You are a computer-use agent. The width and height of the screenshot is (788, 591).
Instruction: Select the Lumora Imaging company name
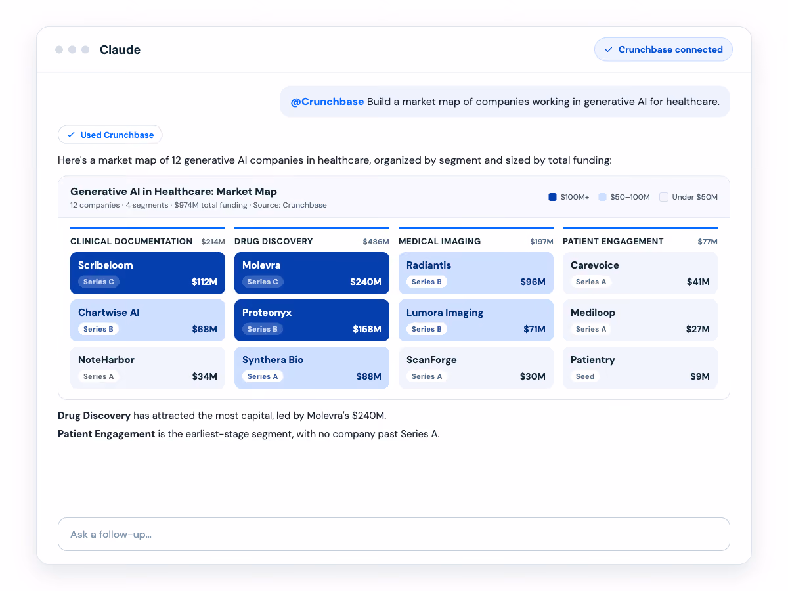point(445,313)
